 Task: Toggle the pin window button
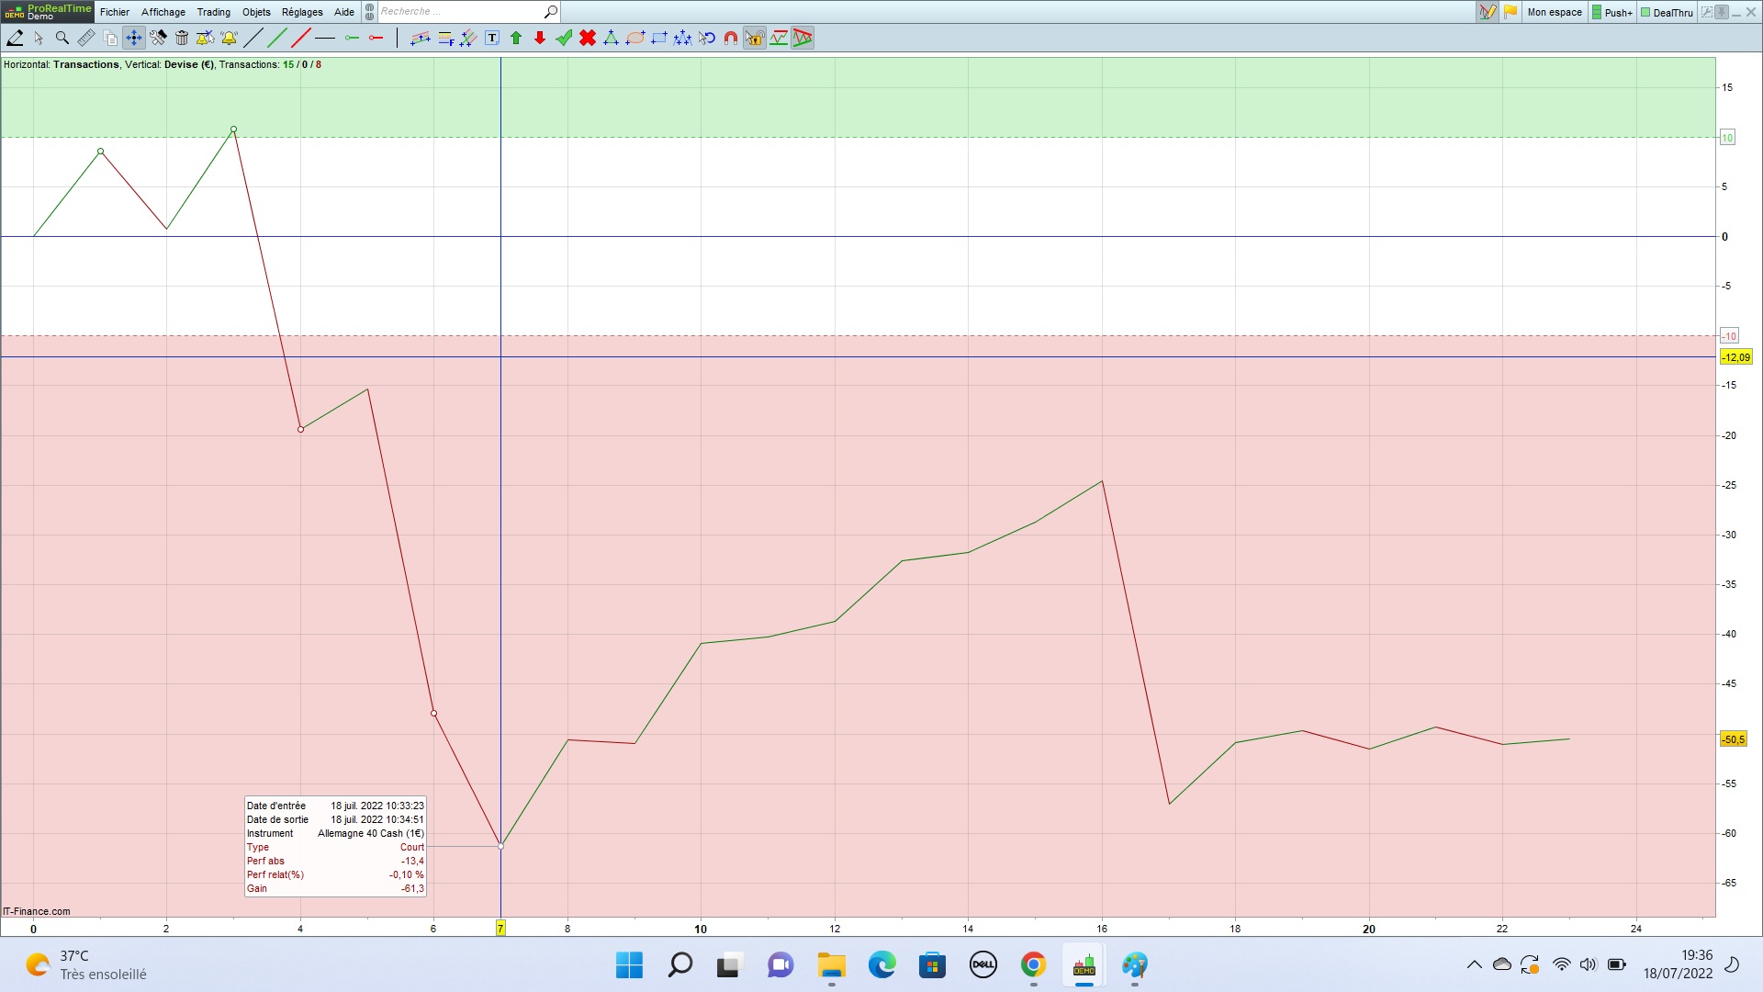click(1722, 12)
